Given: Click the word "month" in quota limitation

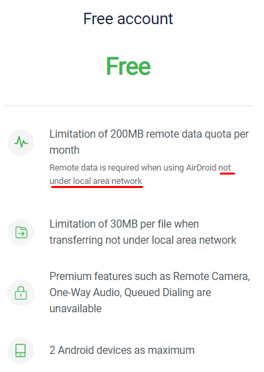Looking at the screenshot, I should [64, 150].
